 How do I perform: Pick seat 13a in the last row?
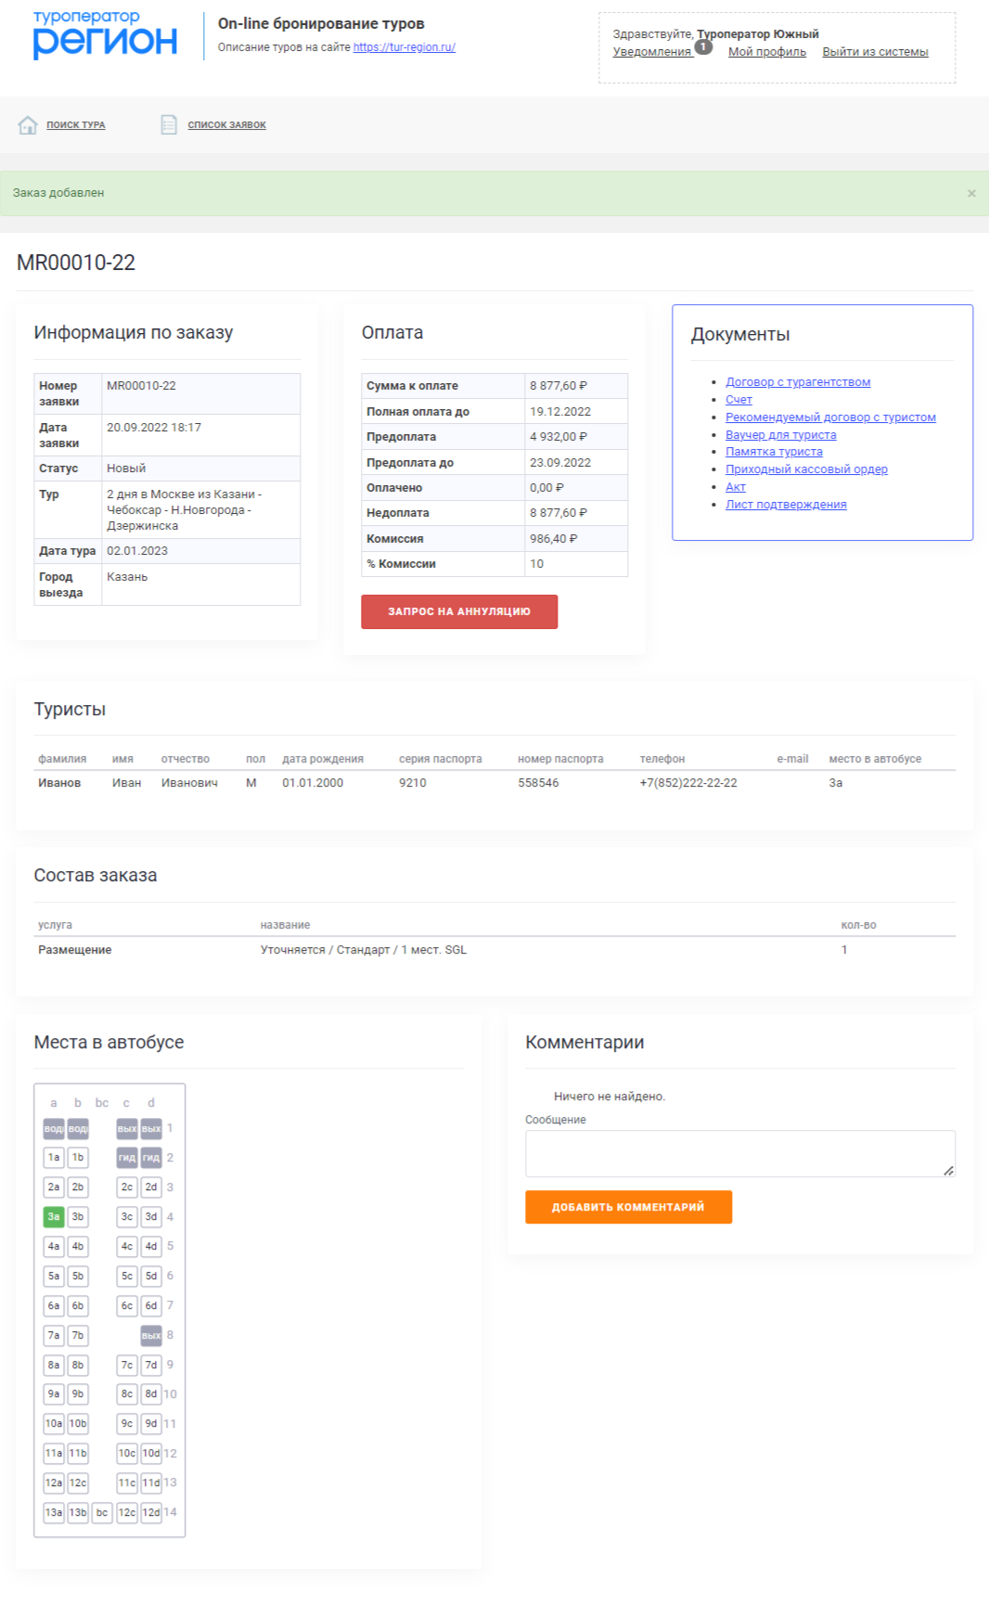tap(54, 1512)
